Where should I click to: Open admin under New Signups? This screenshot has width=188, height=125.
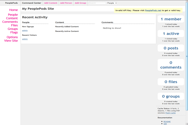[x=25, y=31]
